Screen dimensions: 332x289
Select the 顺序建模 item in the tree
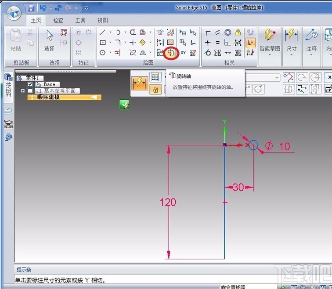click(48, 97)
